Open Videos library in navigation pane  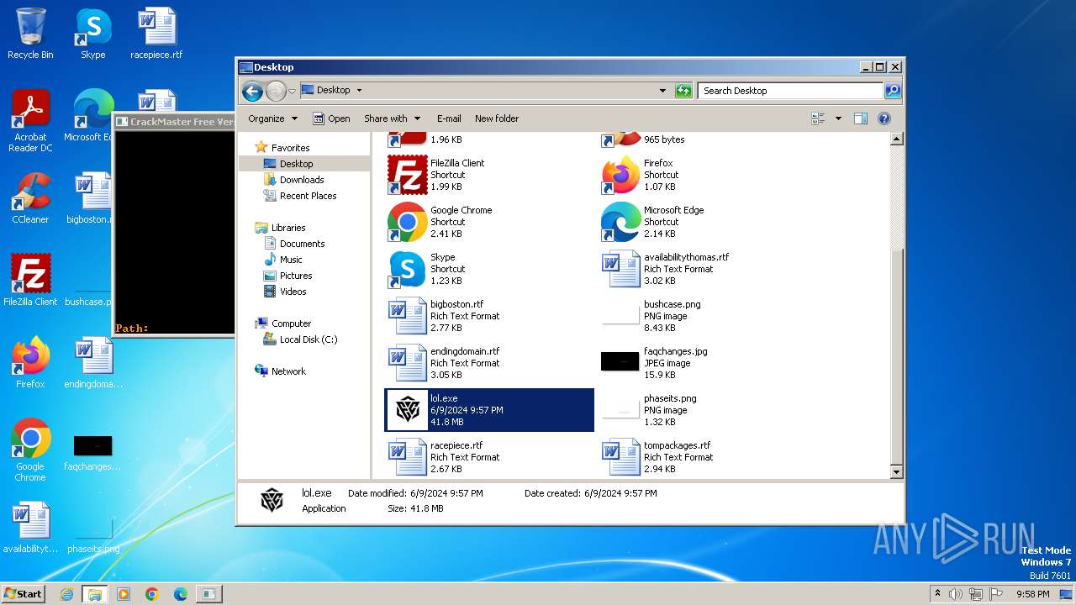tap(293, 292)
